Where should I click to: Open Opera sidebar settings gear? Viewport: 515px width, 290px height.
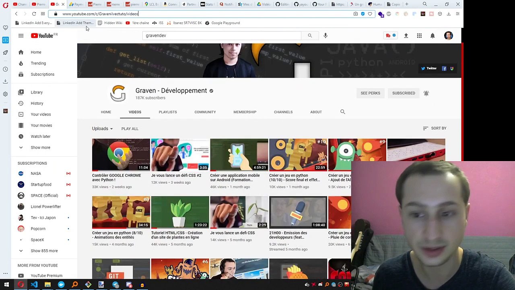5,94
